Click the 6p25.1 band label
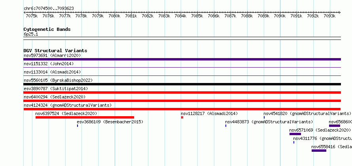 [x=31, y=34]
